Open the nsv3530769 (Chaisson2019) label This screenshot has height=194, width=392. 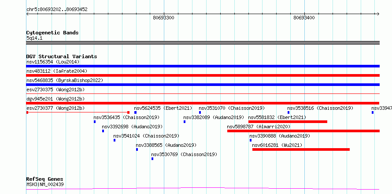point(184,154)
